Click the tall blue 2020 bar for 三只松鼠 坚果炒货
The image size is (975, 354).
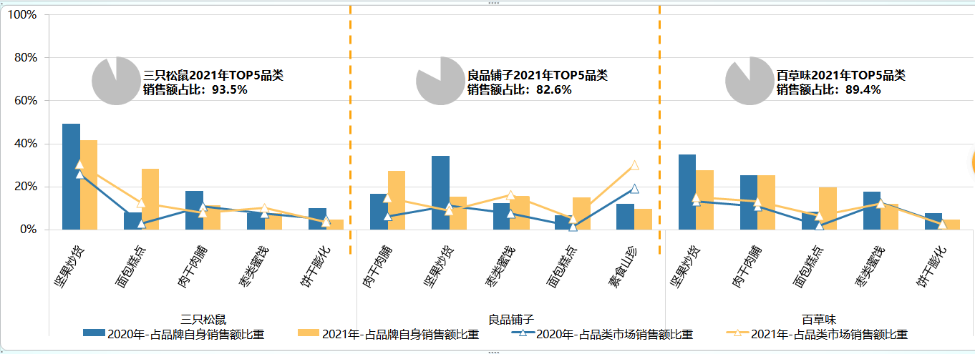(71, 177)
